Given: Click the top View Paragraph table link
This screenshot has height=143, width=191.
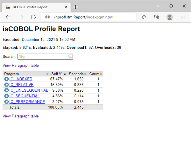Looking at the screenshot, I should click(x=21, y=65).
